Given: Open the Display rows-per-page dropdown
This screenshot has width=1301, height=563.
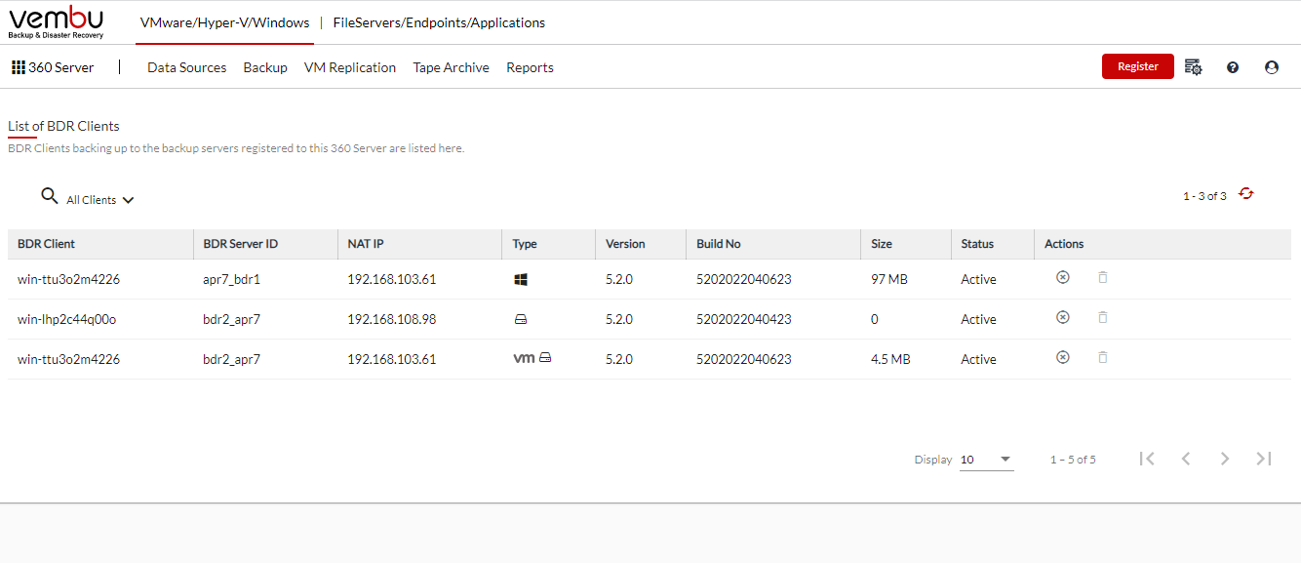Looking at the screenshot, I should click(x=987, y=460).
